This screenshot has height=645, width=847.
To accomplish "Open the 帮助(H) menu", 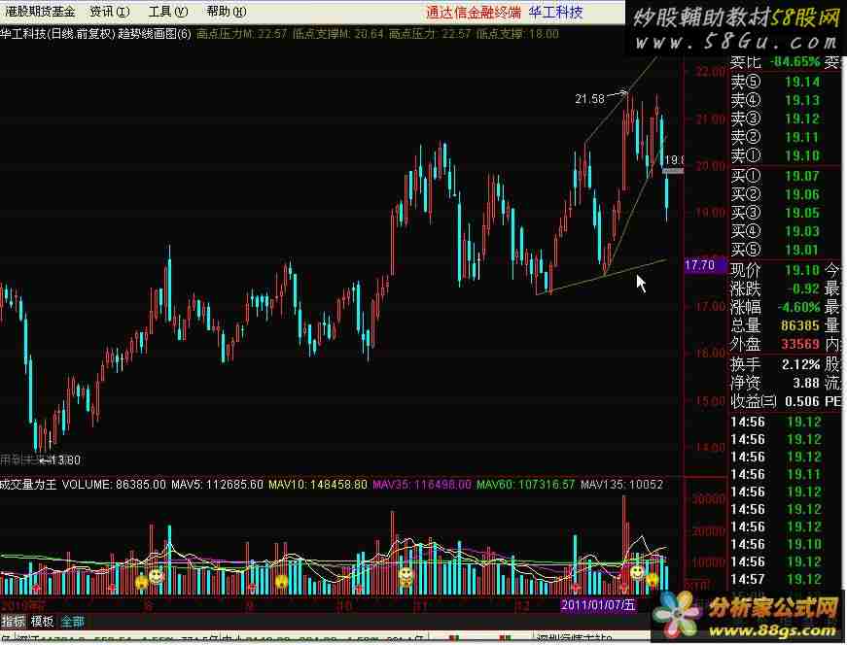I will pos(227,12).
